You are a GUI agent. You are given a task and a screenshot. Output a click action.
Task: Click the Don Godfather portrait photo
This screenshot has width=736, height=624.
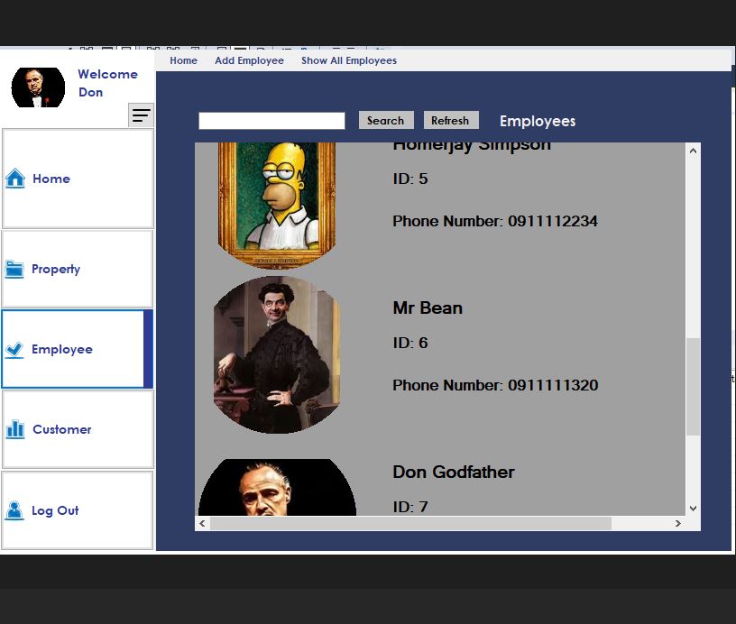click(x=277, y=487)
